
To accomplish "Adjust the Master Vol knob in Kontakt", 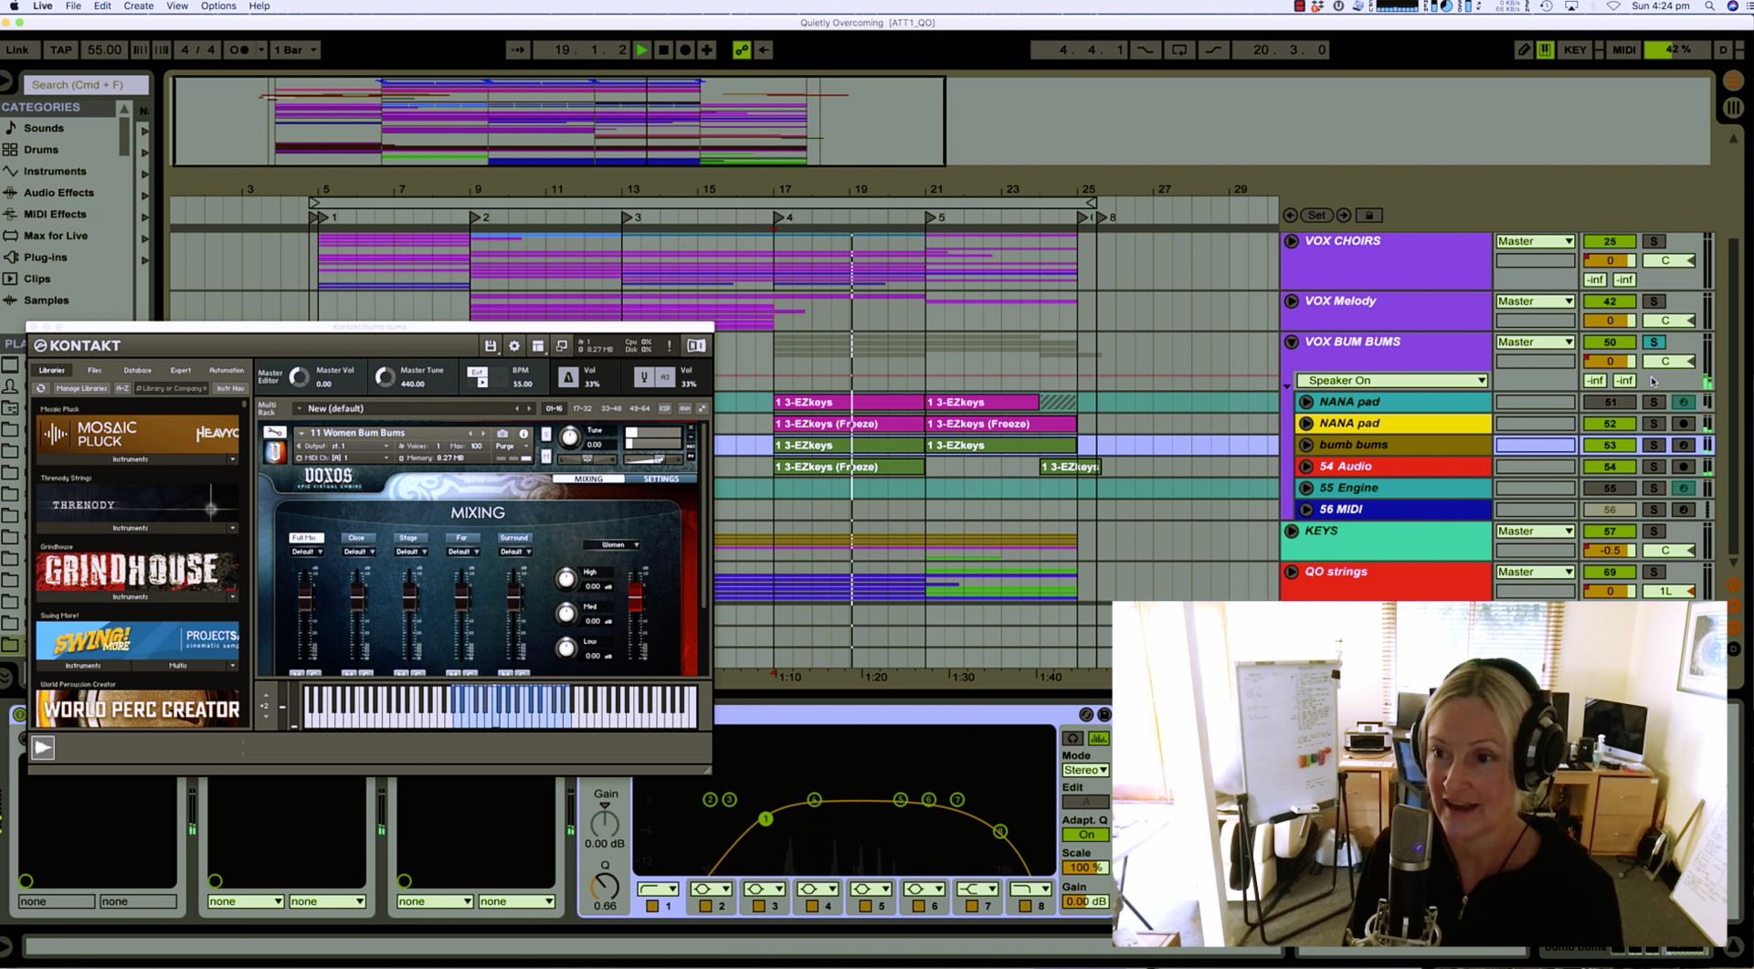I will (300, 376).
